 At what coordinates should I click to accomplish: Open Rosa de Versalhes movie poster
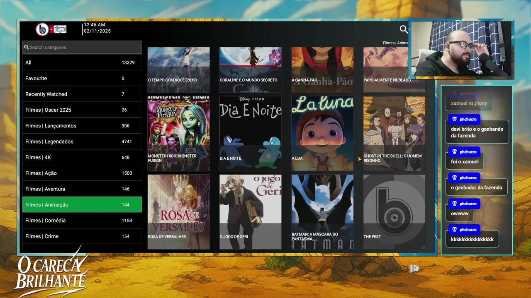point(179,212)
